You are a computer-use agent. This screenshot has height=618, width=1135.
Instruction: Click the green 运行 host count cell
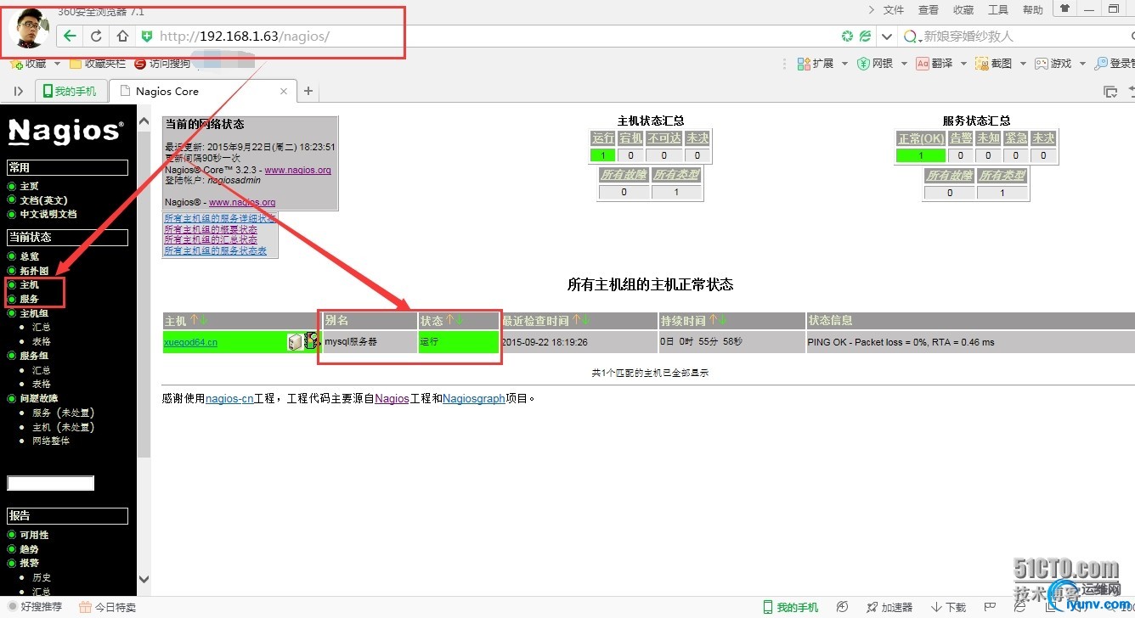(x=602, y=155)
